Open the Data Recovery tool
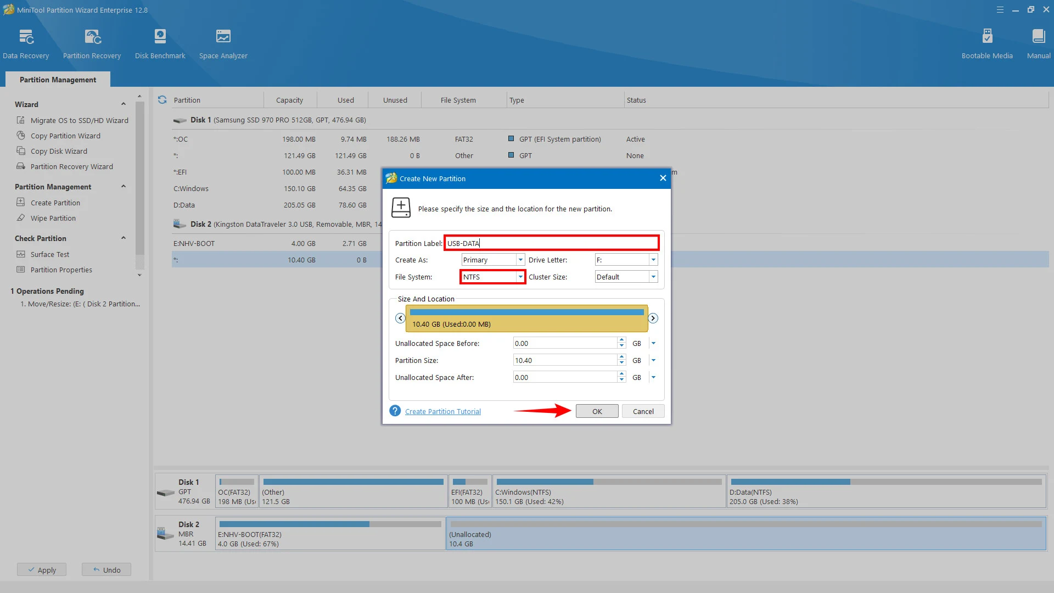 [26, 44]
